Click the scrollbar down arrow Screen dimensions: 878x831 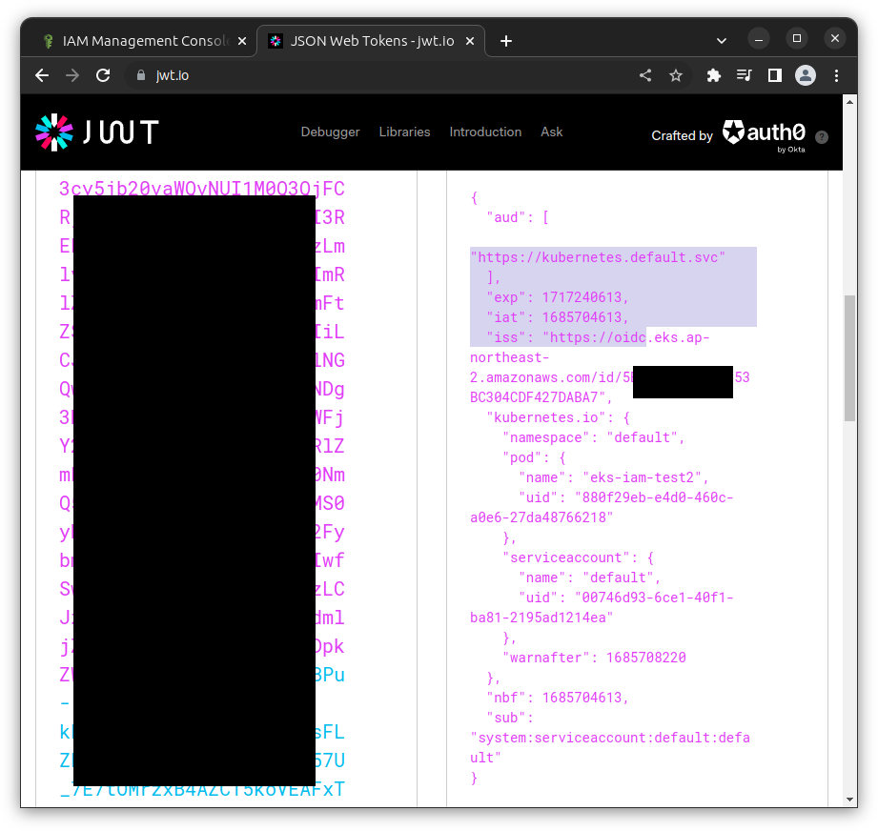pos(850,800)
